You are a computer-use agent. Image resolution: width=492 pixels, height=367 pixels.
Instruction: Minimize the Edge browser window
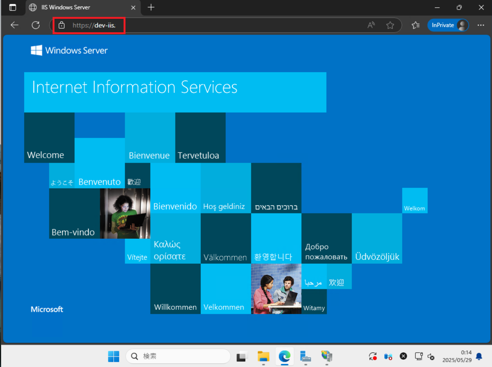click(437, 7)
